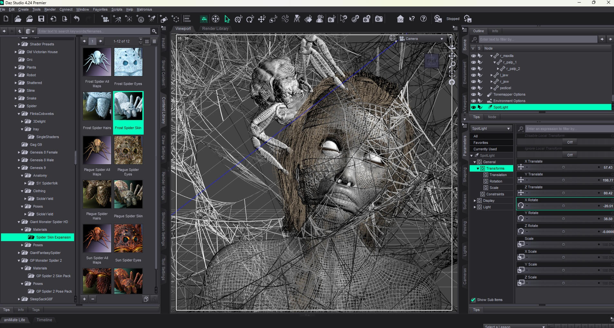Select the Rotate tool in the toolbar
Viewport: 614px width, 328px height.
point(250,19)
